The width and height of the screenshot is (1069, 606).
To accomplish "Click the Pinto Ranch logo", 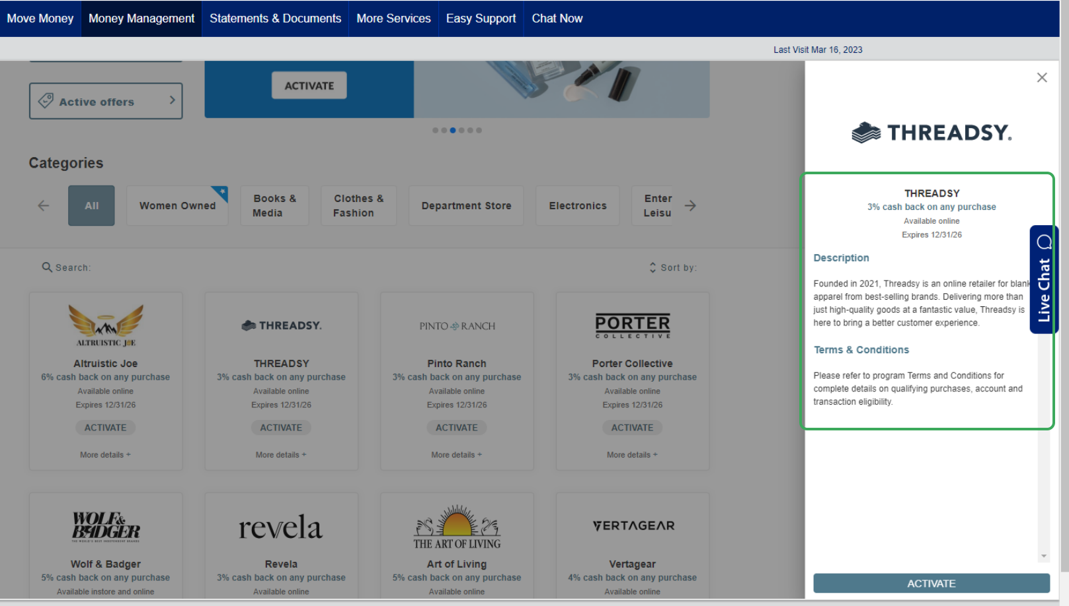I will tap(457, 326).
